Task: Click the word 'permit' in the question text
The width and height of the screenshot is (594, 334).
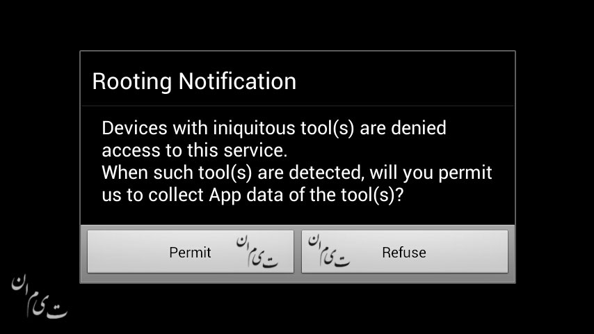Action: (465, 173)
